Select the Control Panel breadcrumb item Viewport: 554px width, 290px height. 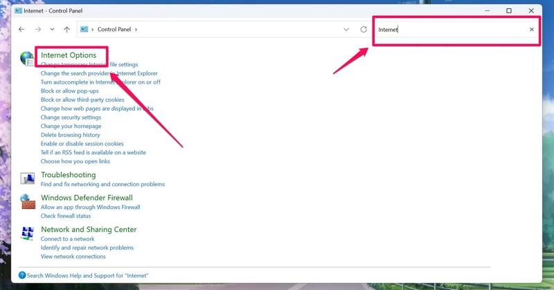[114, 30]
